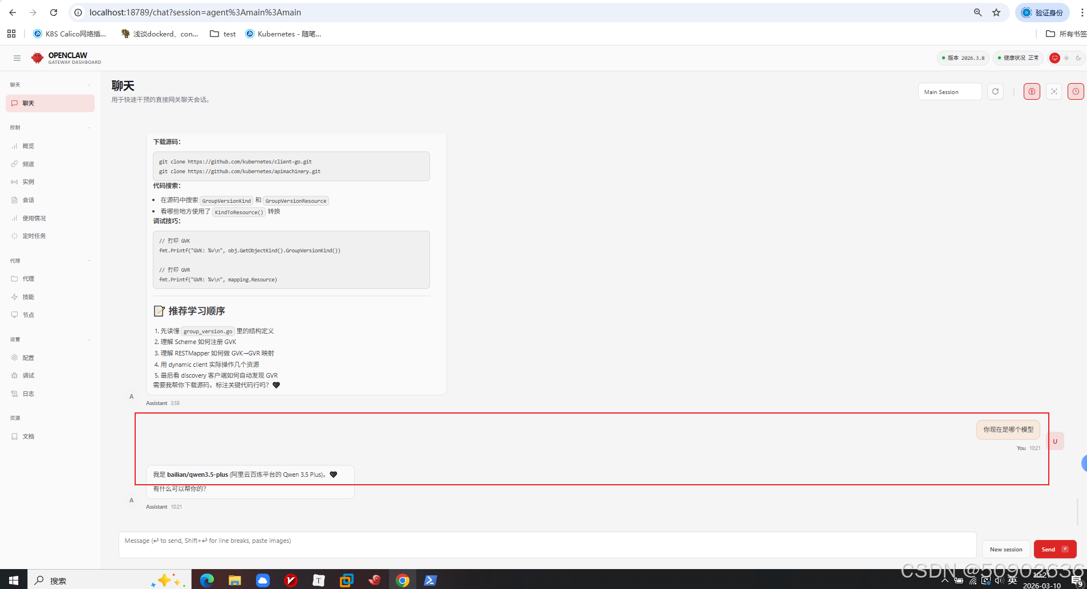
Task: Bookmark this page with star icon
Action: [x=996, y=12]
